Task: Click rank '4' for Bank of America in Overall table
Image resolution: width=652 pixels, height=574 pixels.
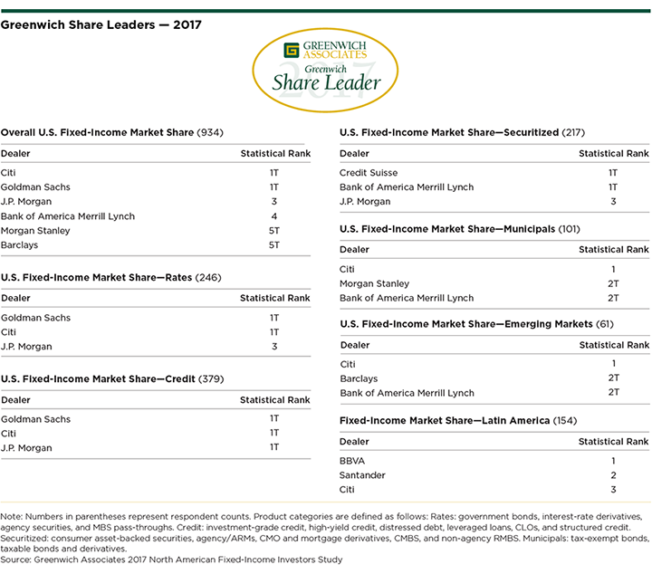Action: pyautogui.click(x=274, y=216)
